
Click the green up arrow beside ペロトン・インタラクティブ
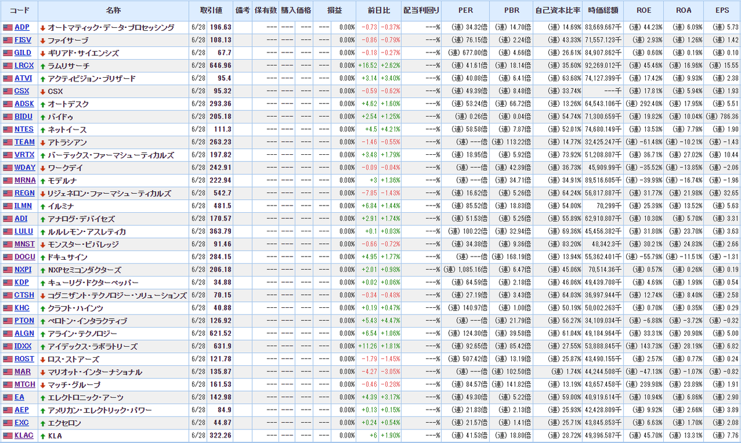click(x=43, y=321)
